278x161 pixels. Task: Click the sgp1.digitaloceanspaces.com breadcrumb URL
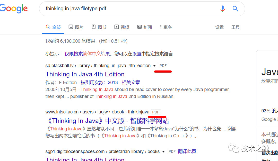click(102, 152)
